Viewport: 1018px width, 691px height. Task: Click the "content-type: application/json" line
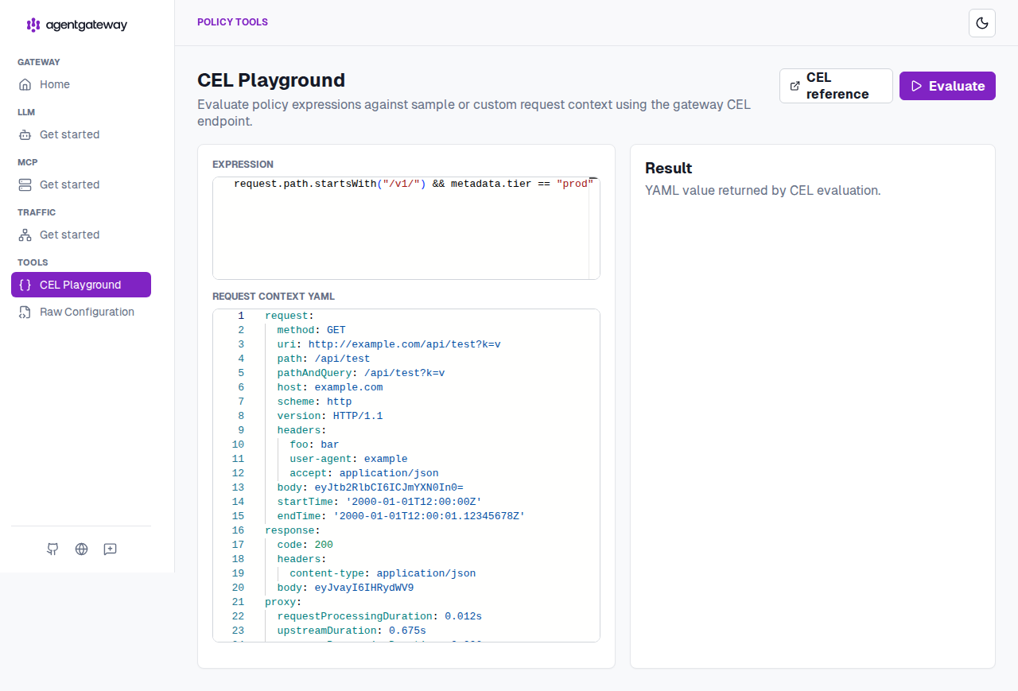[383, 573]
